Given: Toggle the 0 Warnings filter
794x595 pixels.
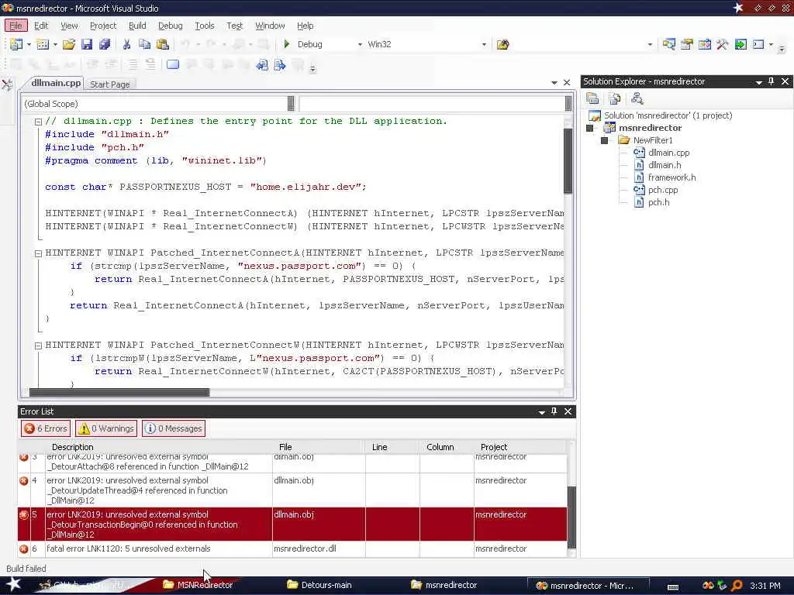Looking at the screenshot, I should [x=106, y=428].
